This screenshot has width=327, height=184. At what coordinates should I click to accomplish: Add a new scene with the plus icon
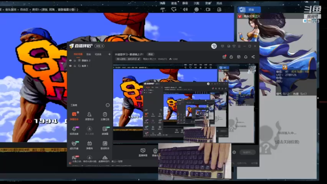click(x=109, y=54)
